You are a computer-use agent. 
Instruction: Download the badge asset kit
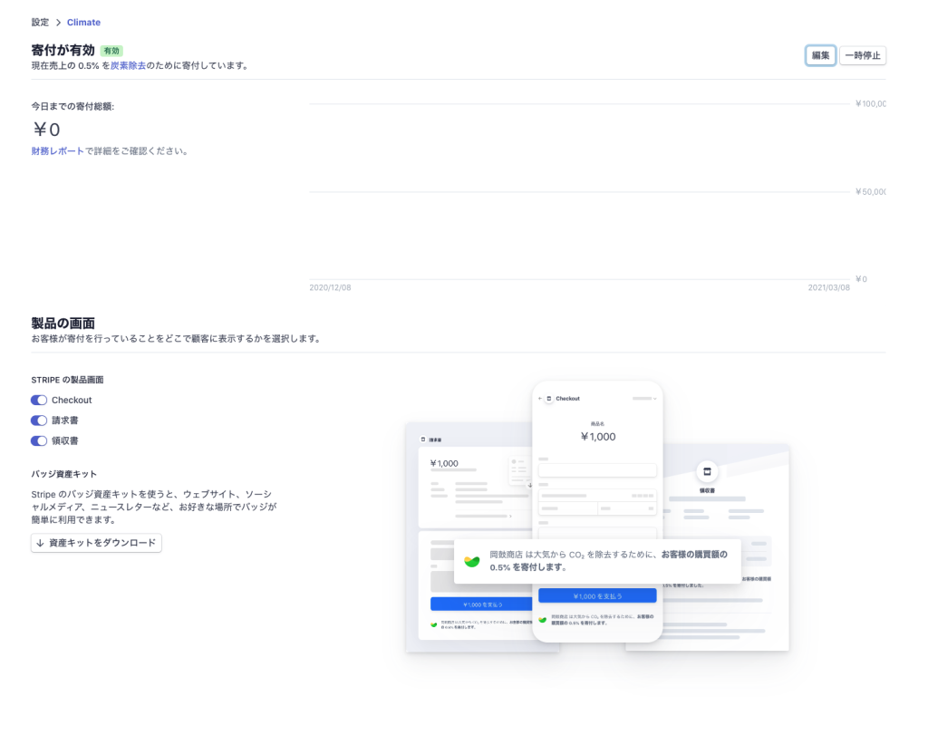(96, 543)
